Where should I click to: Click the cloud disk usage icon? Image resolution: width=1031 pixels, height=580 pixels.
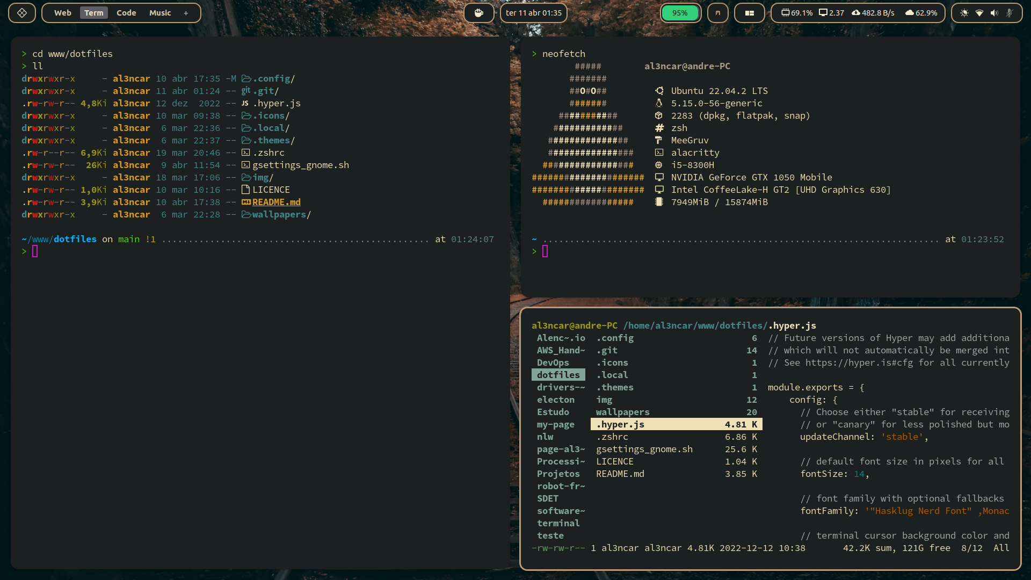coord(910,13)
